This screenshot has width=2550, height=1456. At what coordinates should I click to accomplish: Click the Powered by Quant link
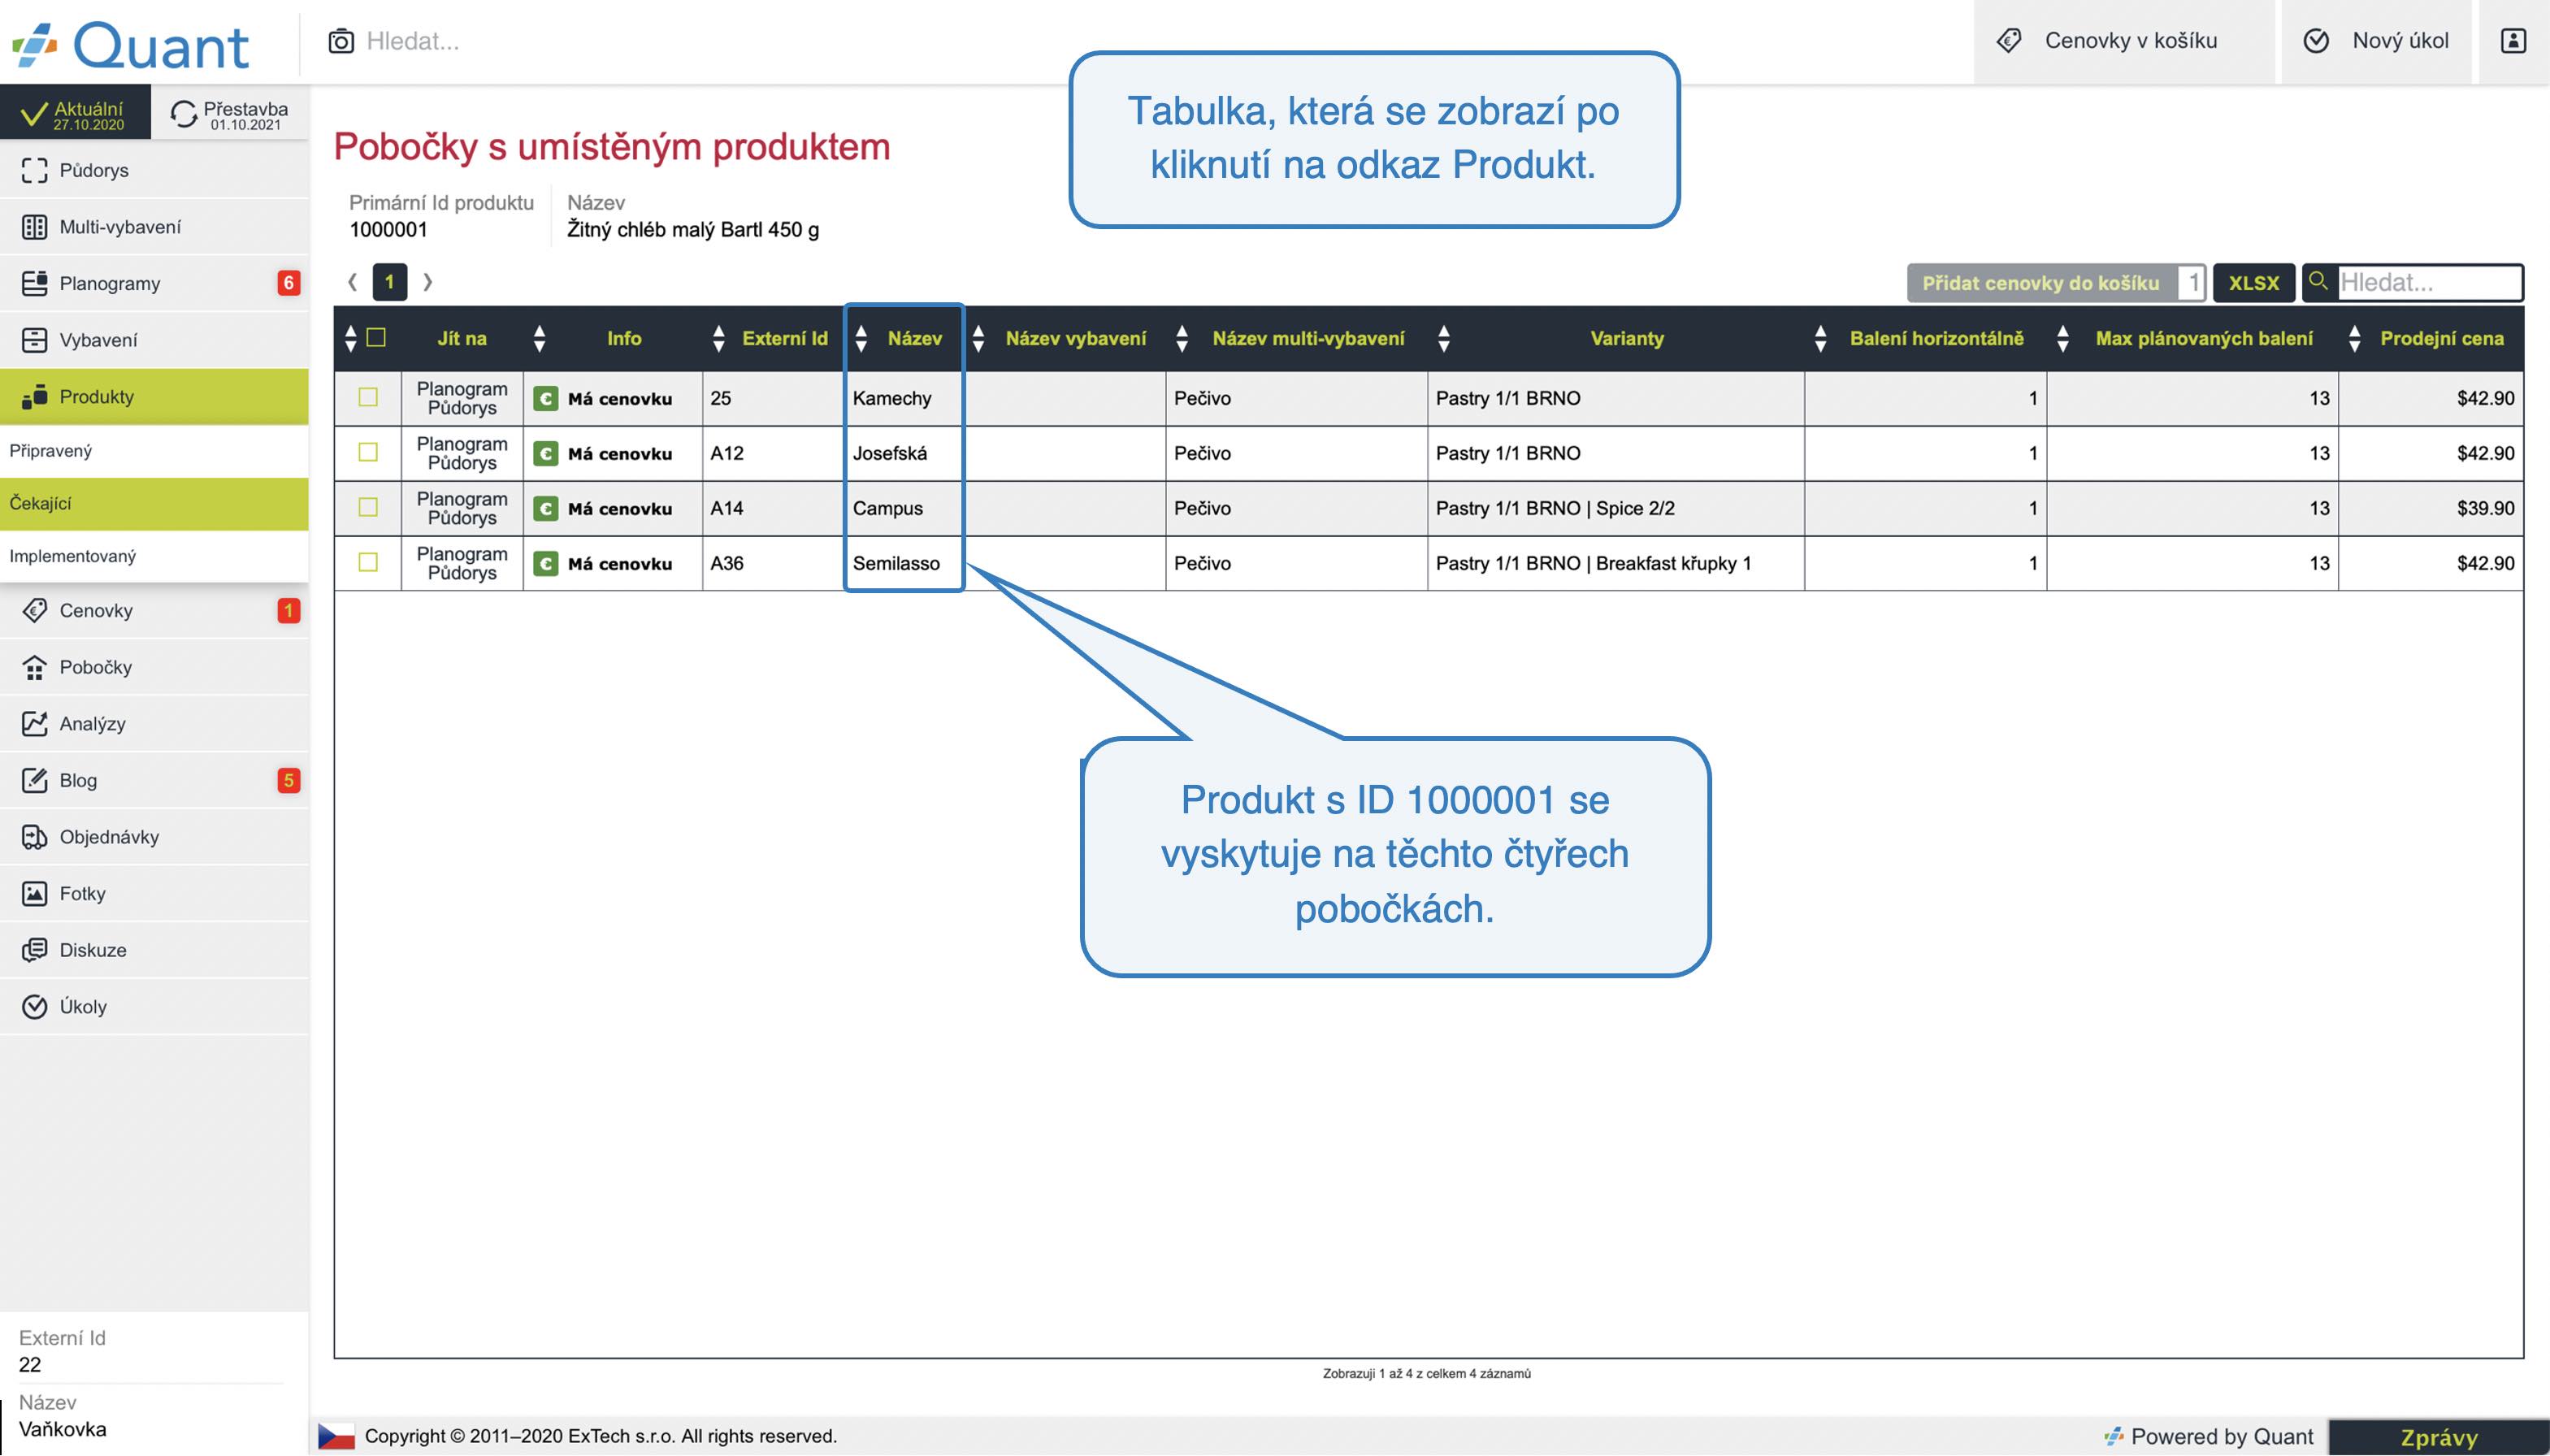coord(2209,1437)
